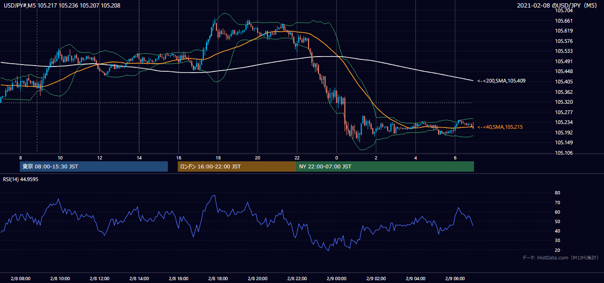This screenshot has width=604, height=283.
Task: Click the RSI level 20 label
Action: [558, 250]
